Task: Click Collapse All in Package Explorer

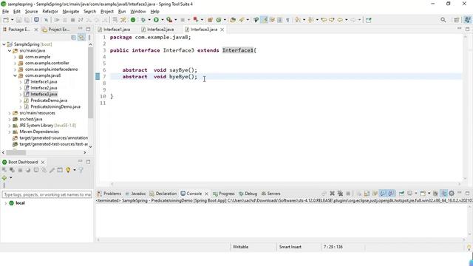Action: pos(74,38)
